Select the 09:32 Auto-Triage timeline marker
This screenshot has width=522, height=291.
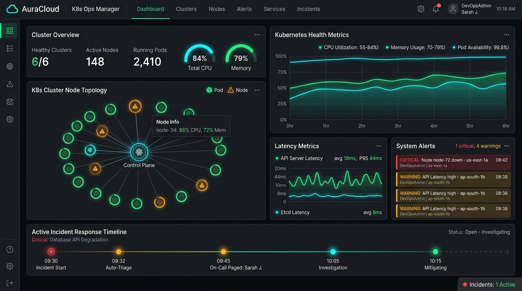pos(119,252)
